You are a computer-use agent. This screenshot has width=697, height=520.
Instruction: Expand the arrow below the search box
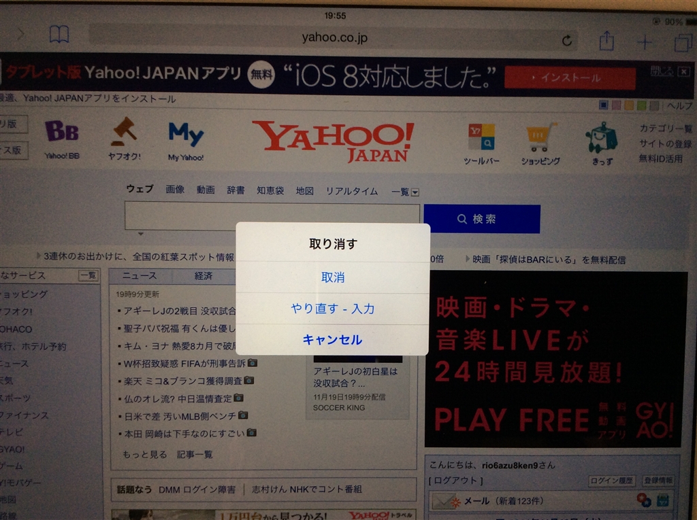[x=140, y=234]
